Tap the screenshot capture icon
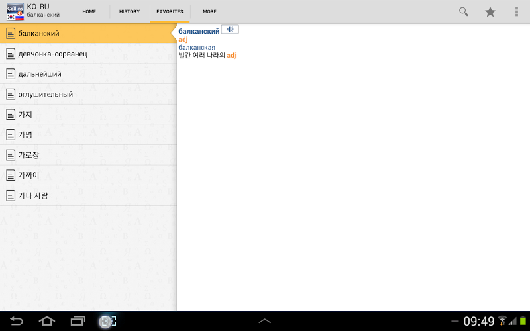 pyautogui.click(x=107, y=321)
